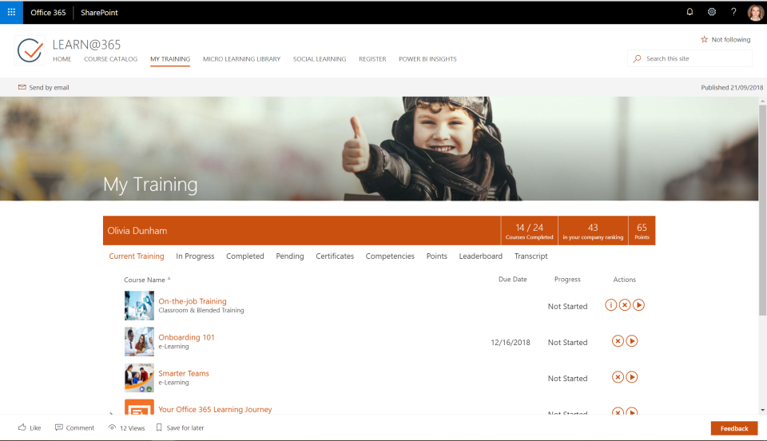Switch to the Completed tab
The height and width of the screenshot is (441, 767).
[x=245, y=256]
